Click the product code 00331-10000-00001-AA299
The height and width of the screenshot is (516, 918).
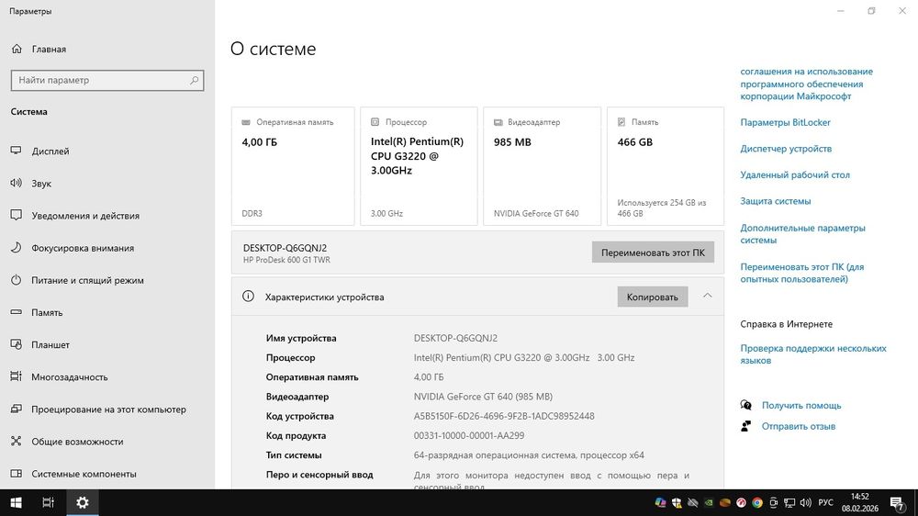469,436
